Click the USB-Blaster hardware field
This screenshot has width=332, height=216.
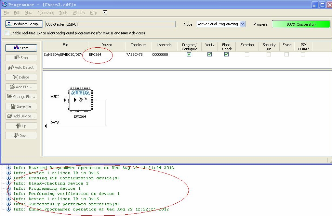(110, 24)
